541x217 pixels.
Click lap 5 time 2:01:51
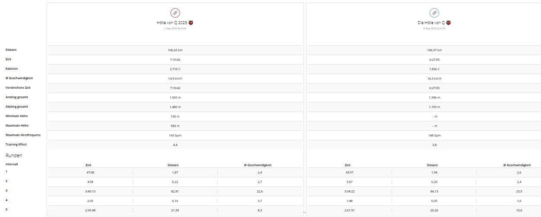pos(348,210)
